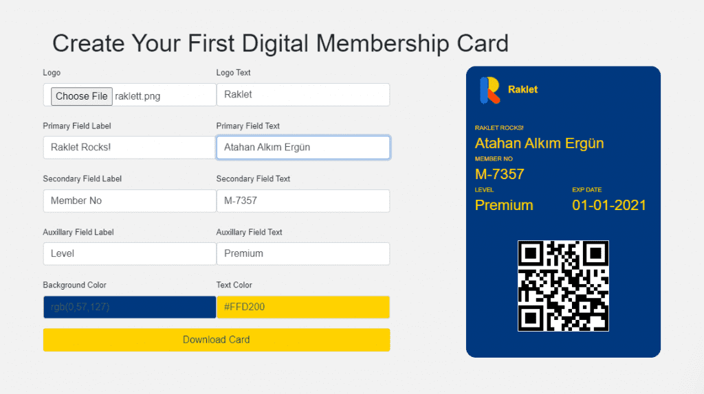Click Auxiliary Field Text Premium input
Screen dimensions: 704x394
coord(303,254)
